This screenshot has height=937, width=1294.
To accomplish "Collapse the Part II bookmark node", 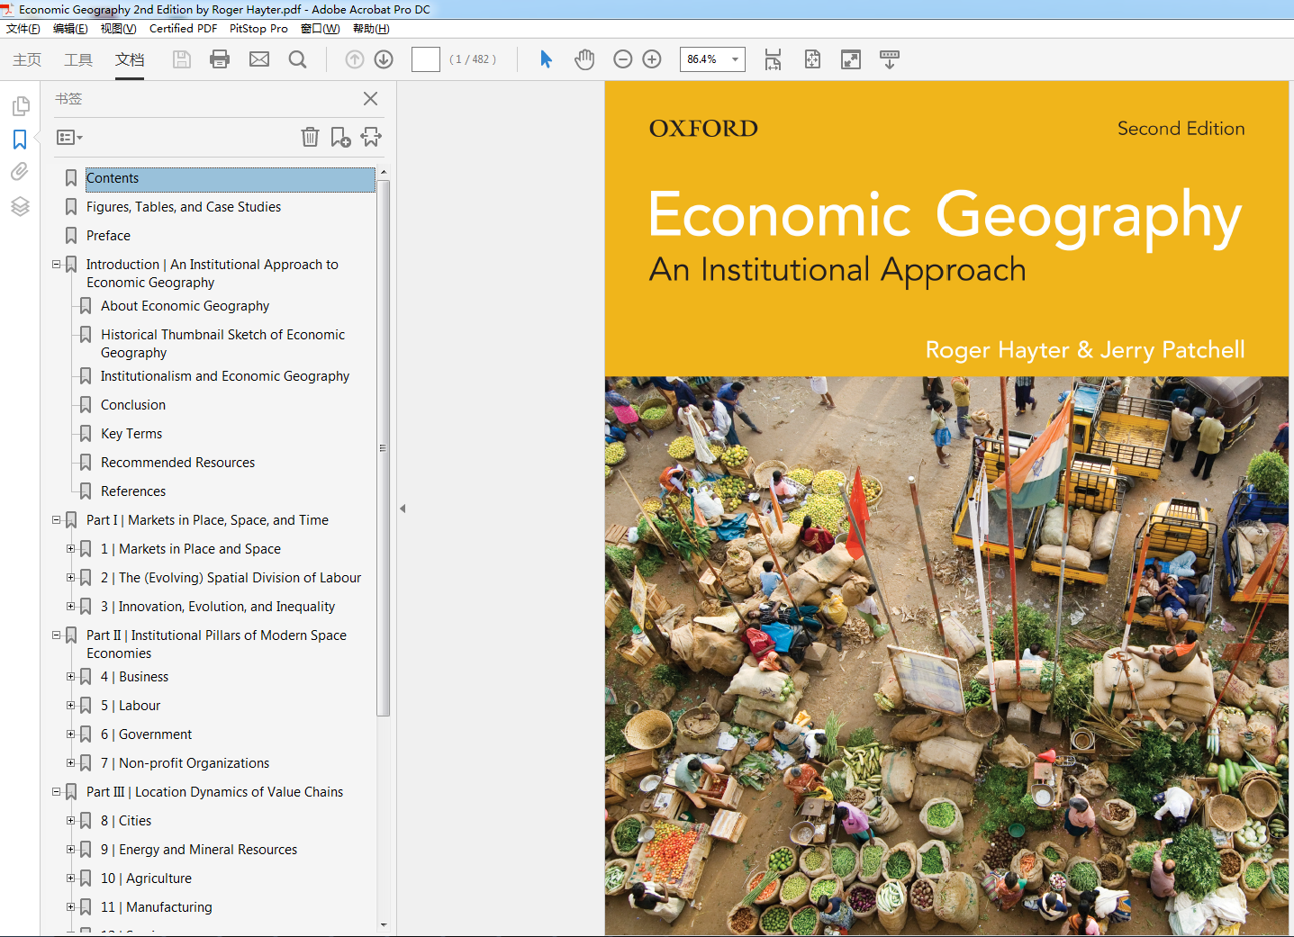I will click(57, 635).
